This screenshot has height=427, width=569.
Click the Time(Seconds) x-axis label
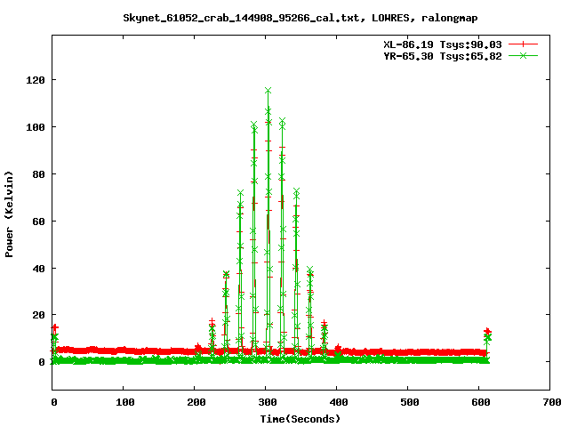(x=300, y=418)
